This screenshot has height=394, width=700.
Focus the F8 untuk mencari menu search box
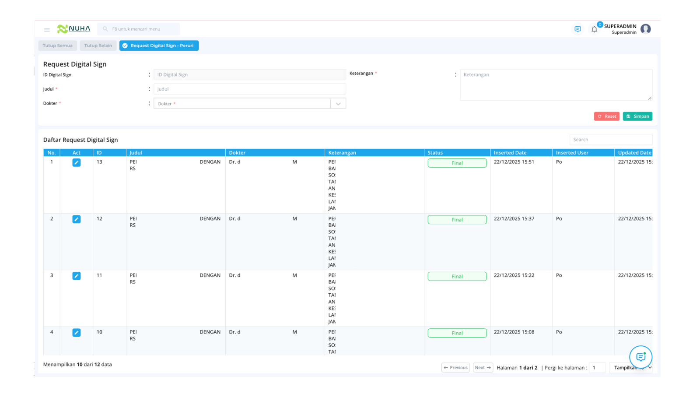point(138,29)
